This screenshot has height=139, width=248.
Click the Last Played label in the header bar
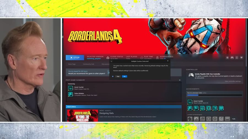(131, 57)
